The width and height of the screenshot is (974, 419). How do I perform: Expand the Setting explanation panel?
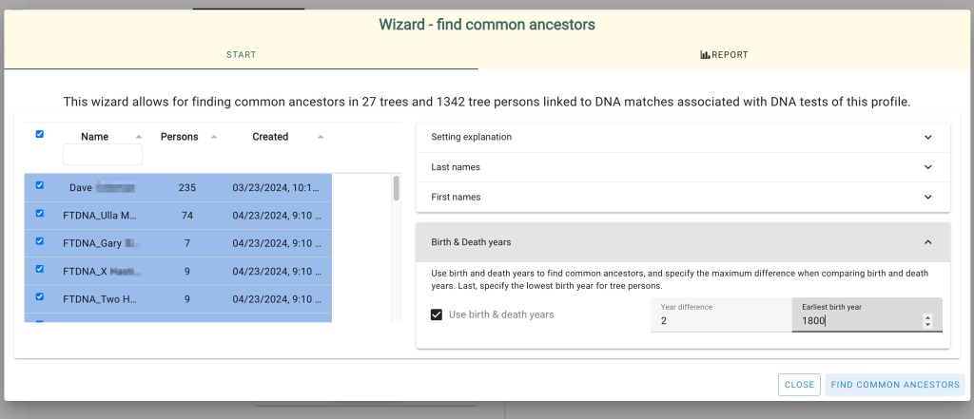683,137
